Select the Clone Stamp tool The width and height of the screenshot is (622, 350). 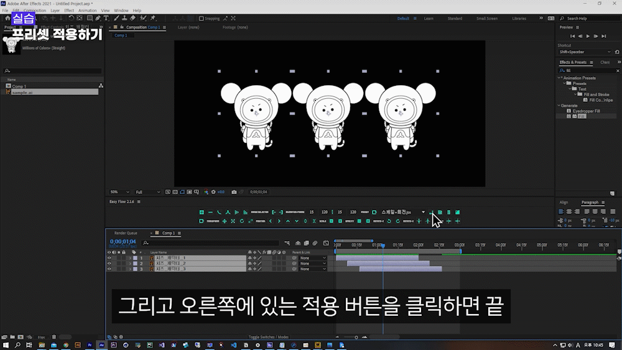coord(124,18)
